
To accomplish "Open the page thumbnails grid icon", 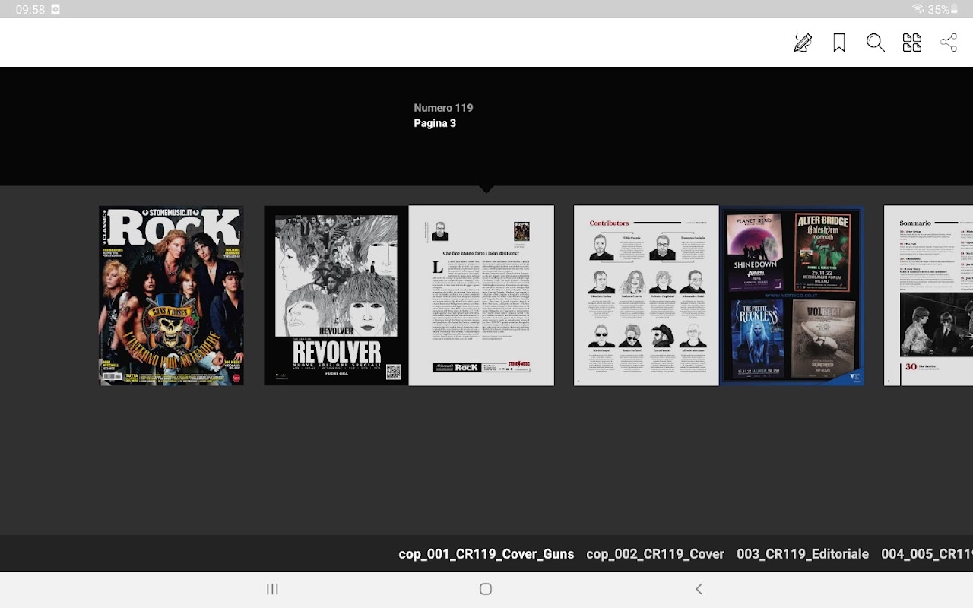I will [912, 43].
